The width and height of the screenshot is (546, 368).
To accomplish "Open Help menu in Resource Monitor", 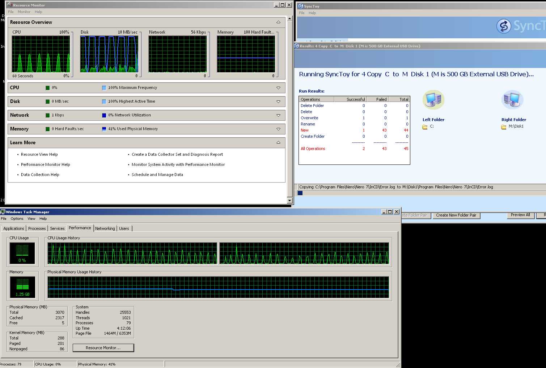I will (38, 12).
